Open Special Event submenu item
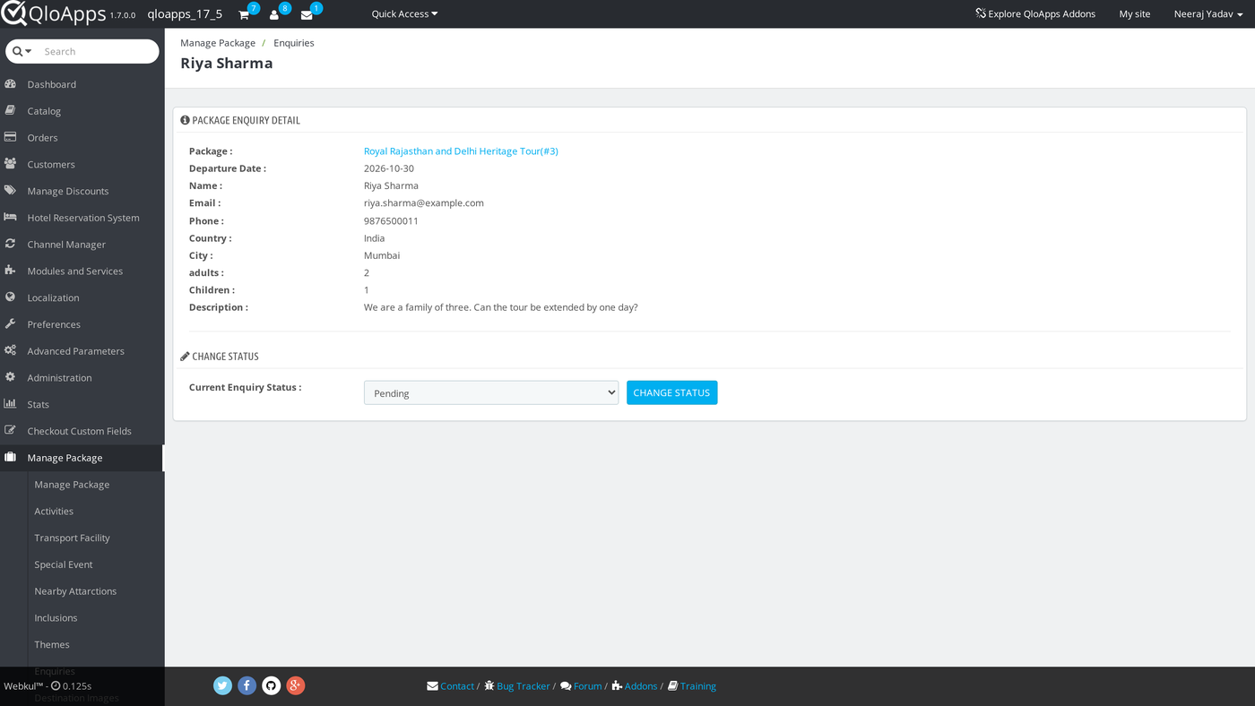 click(64, 564)
